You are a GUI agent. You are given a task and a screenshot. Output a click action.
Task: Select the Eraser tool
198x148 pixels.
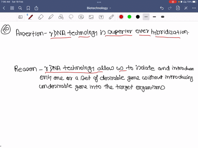[x=41, y=17]
